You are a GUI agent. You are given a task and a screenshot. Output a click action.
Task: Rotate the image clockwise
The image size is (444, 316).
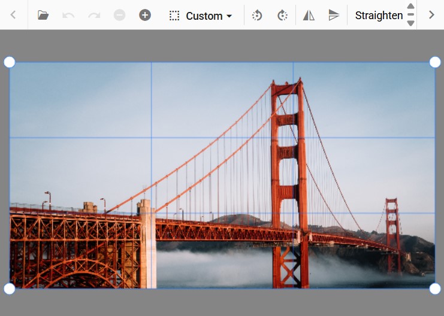(282, 16)
